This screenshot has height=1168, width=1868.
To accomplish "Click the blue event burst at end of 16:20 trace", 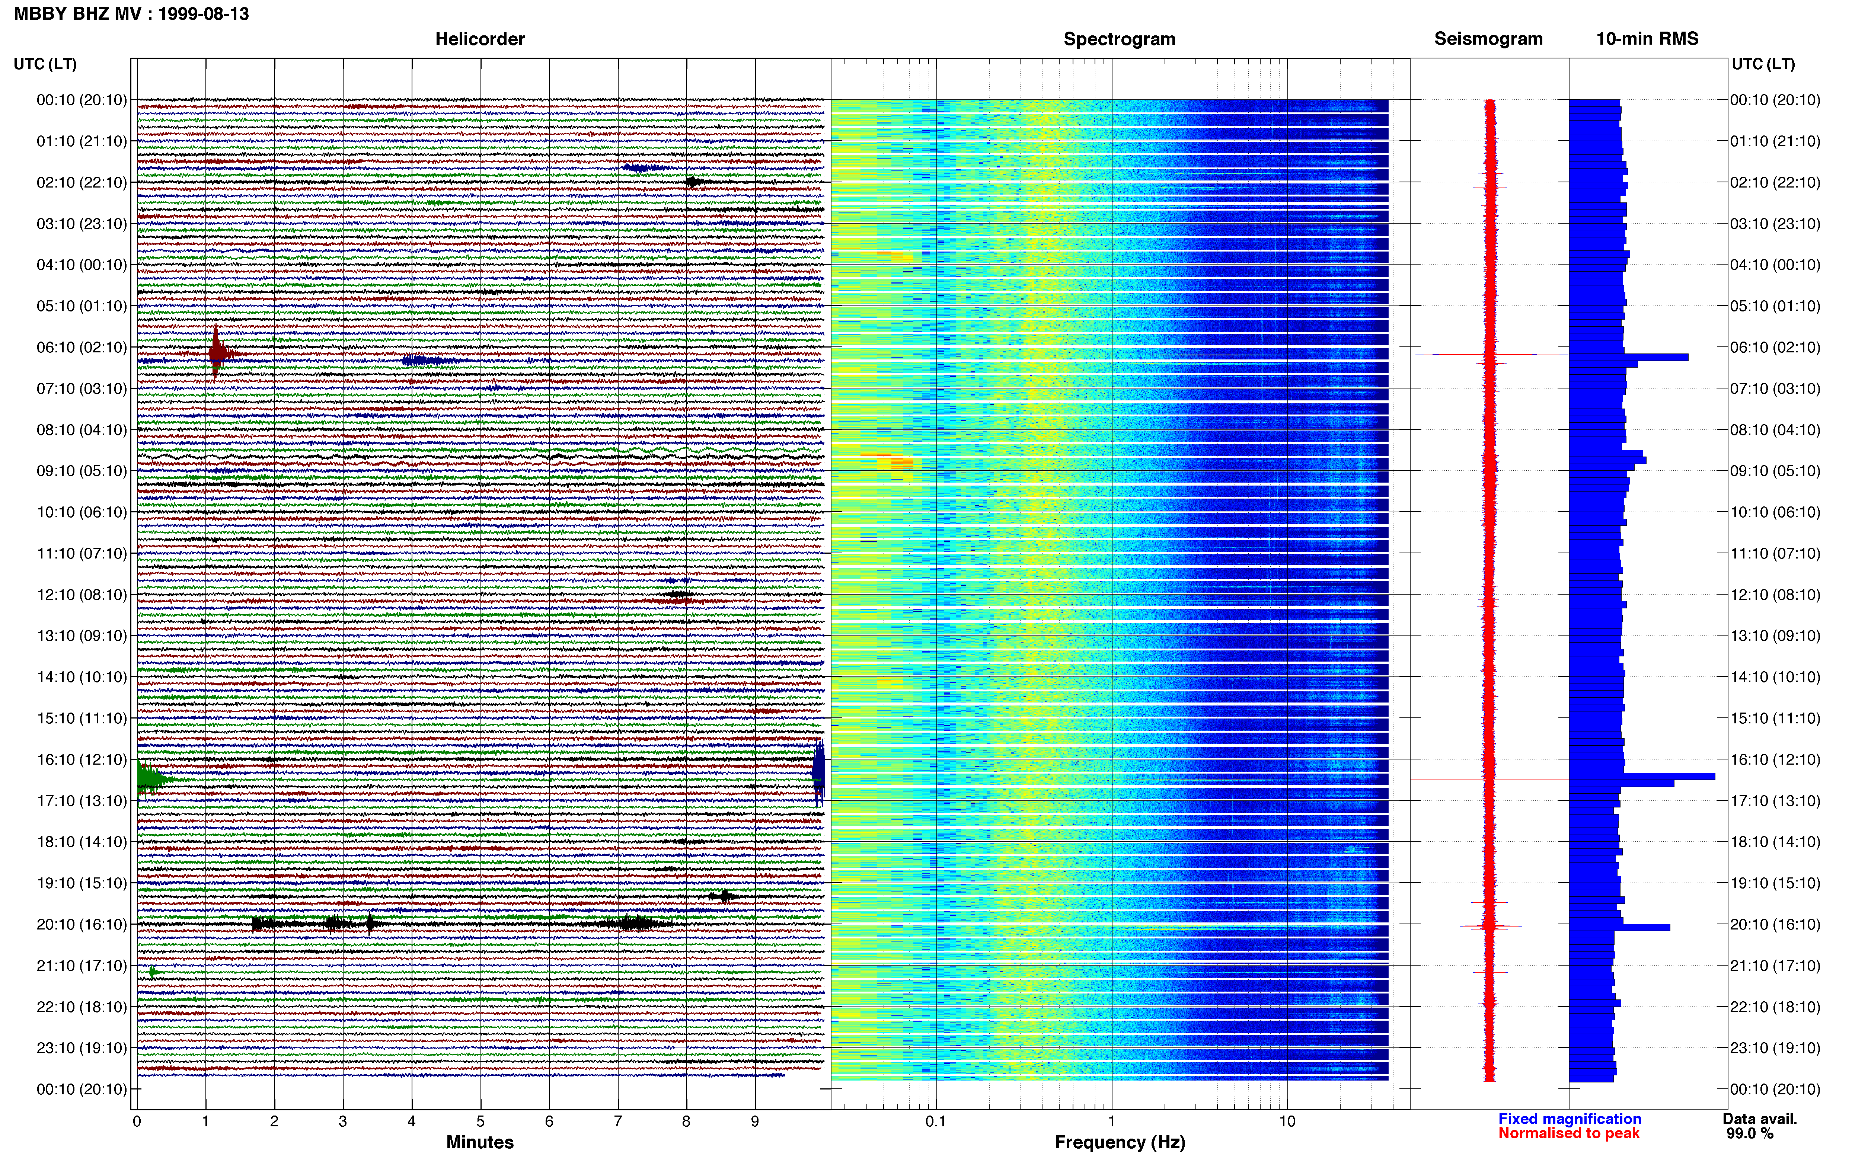I will [x=818, y=772].
